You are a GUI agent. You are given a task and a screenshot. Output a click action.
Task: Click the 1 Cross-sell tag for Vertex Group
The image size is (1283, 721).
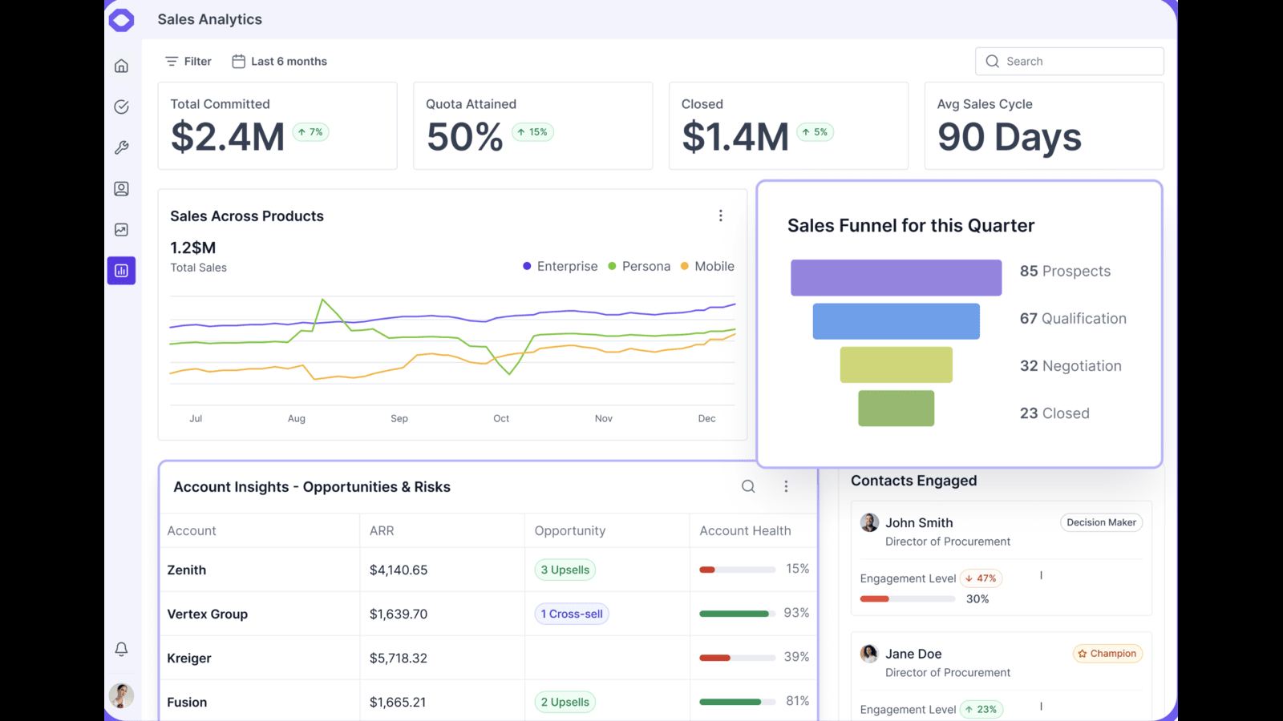click(572, 614)
